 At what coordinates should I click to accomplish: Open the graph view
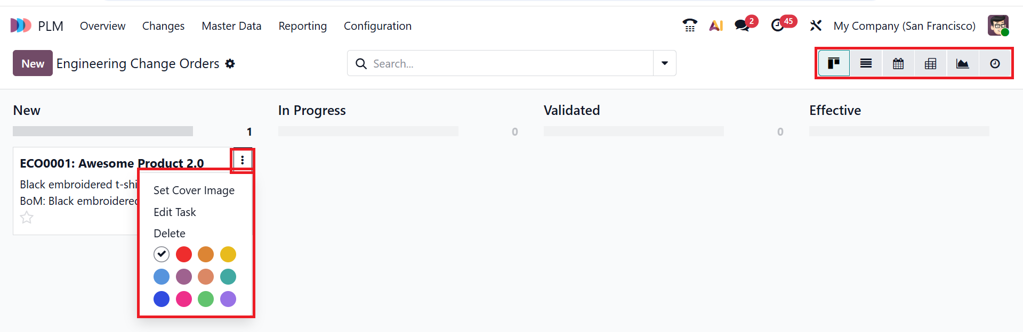pos(962,64)
